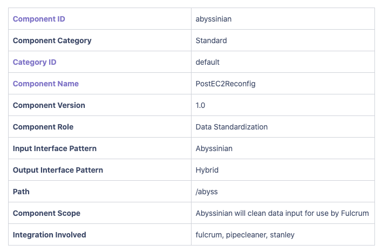The image size is (382, 252).
Task: Click the Component Scope label
Action: click(x=46, y=213)
